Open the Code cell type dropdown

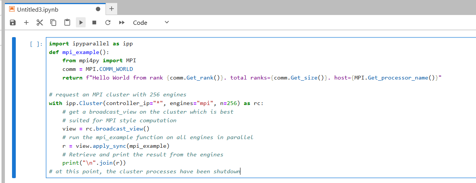(x=151, y=23)
